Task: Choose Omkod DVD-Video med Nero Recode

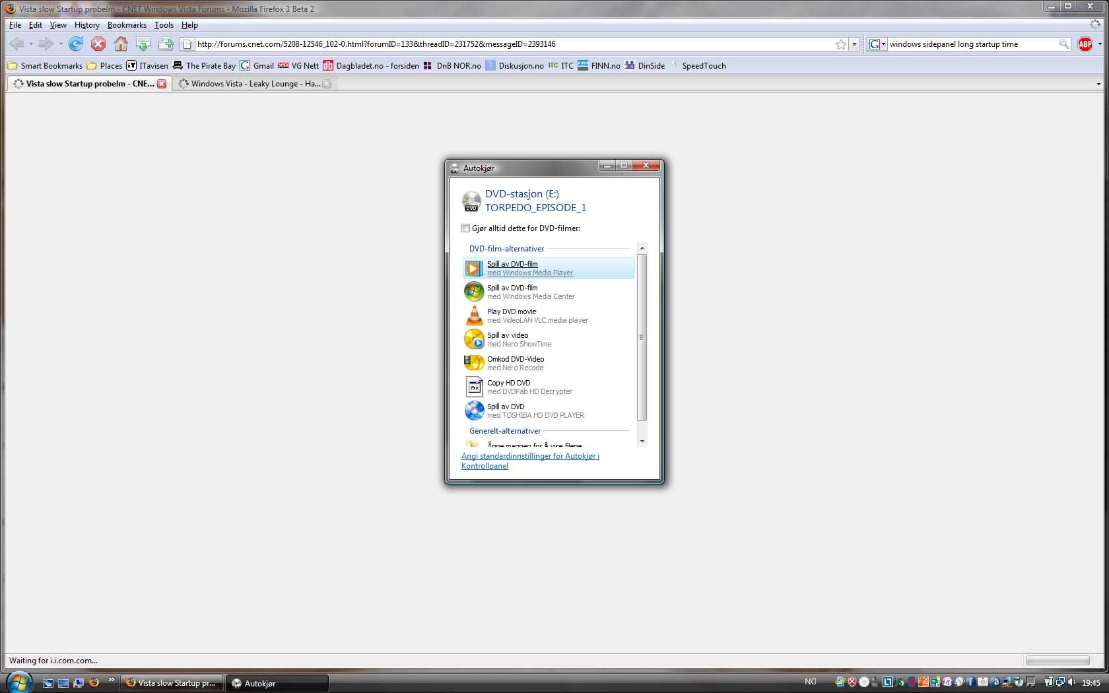Action: (549, 363)
